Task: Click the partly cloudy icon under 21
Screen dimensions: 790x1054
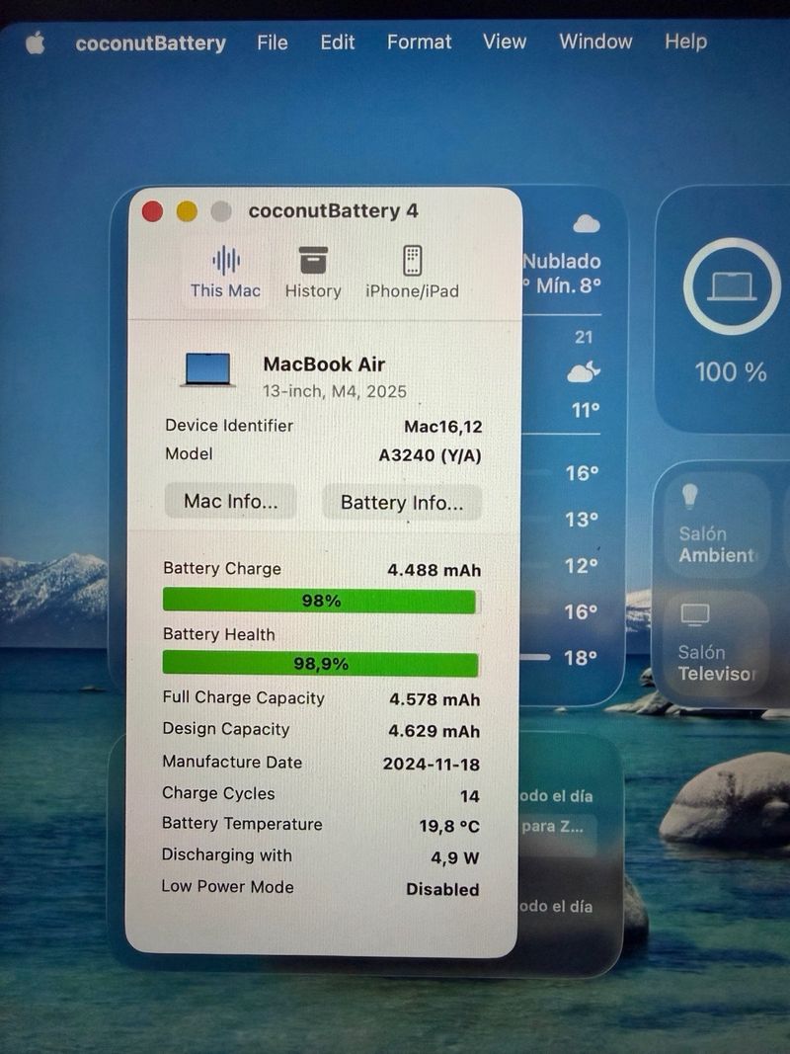Action: tap(583, 371)
